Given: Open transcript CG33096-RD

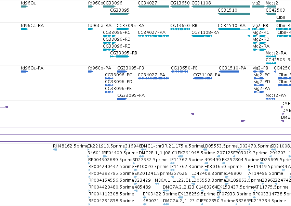Looking at the screenshot, I should [109, 43].
